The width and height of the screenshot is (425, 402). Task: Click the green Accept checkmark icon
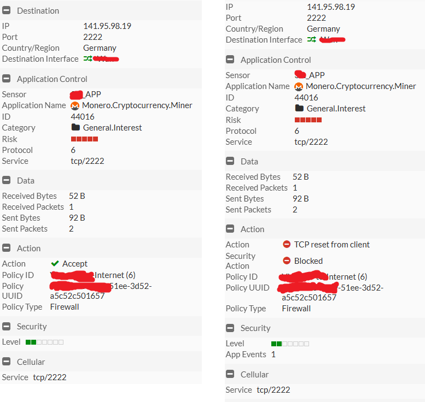(55, 264)
